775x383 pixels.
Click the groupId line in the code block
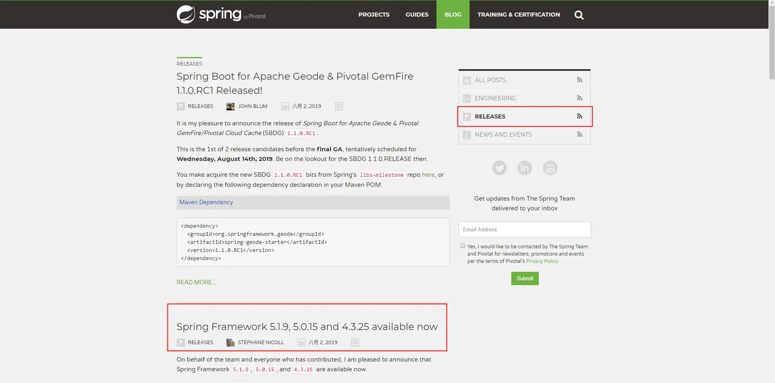pyautogui.click(x=255, y=234)
